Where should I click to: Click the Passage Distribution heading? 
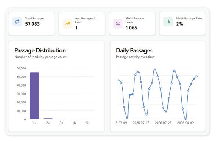coord(40,51)
